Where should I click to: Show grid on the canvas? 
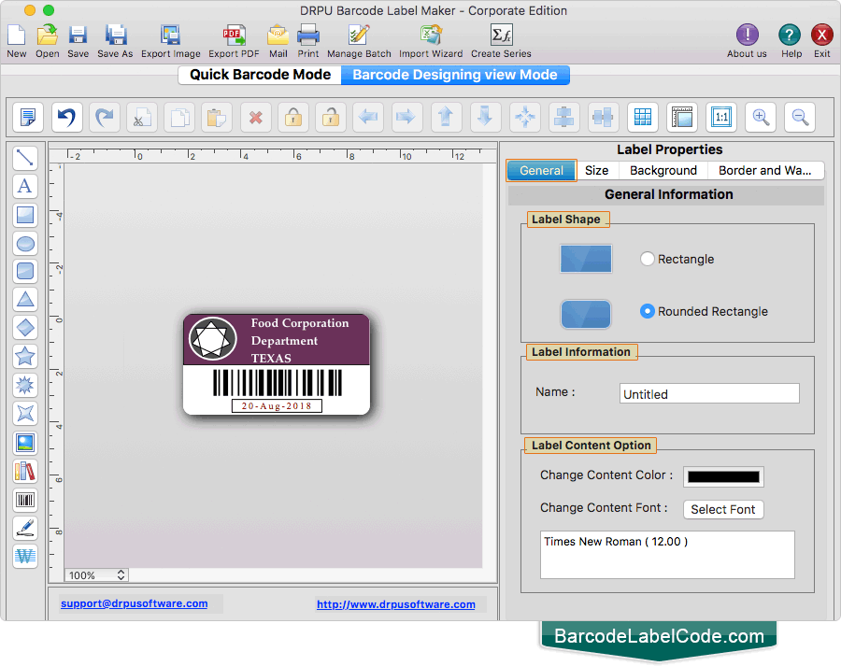point(643,117)
